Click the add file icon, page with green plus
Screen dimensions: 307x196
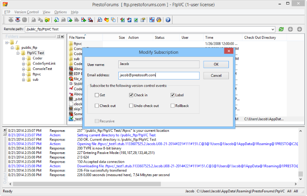click(x=56, y=20)
